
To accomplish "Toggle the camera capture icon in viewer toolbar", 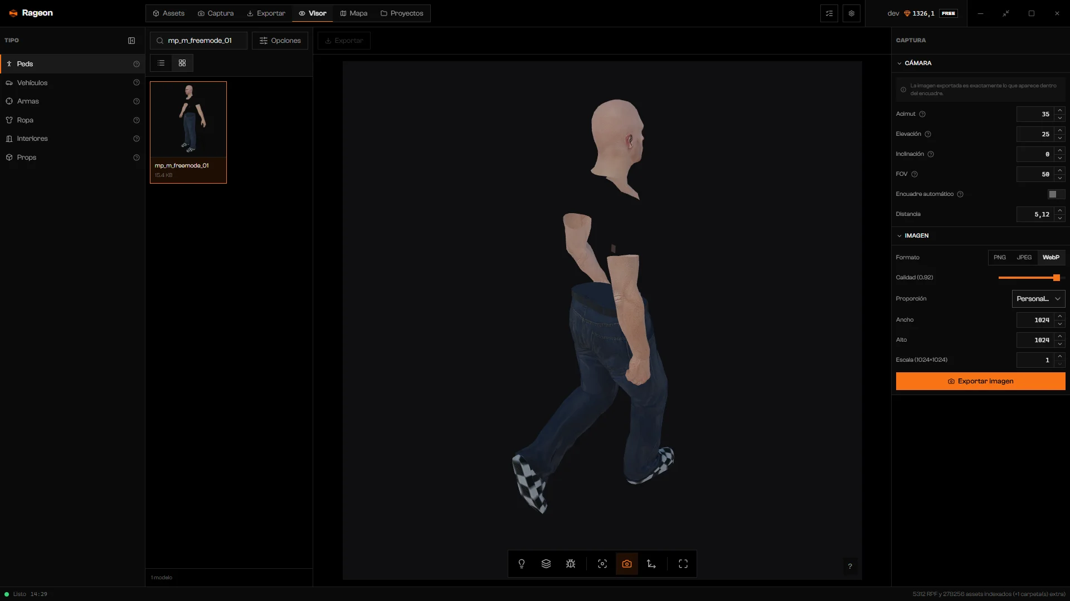I will pyautogui.click(x=627, y=564).
